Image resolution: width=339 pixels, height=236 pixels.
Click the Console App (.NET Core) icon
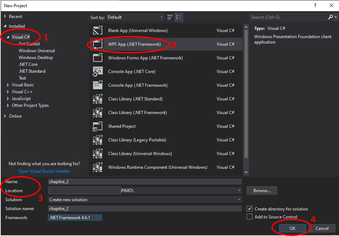pyautogui.click(x=98, y=72)
